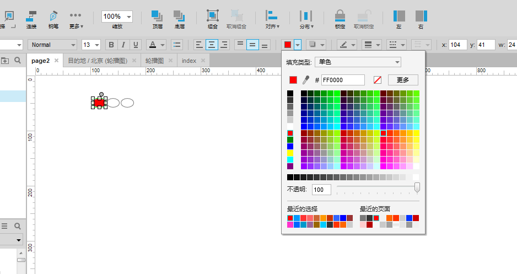Send selection to back with 底层
This screenshot has width=517, height=274.
click(x=179, y=20)
